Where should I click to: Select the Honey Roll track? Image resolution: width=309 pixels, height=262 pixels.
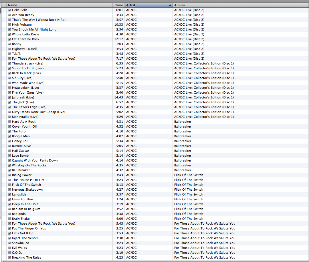point(20,141)
